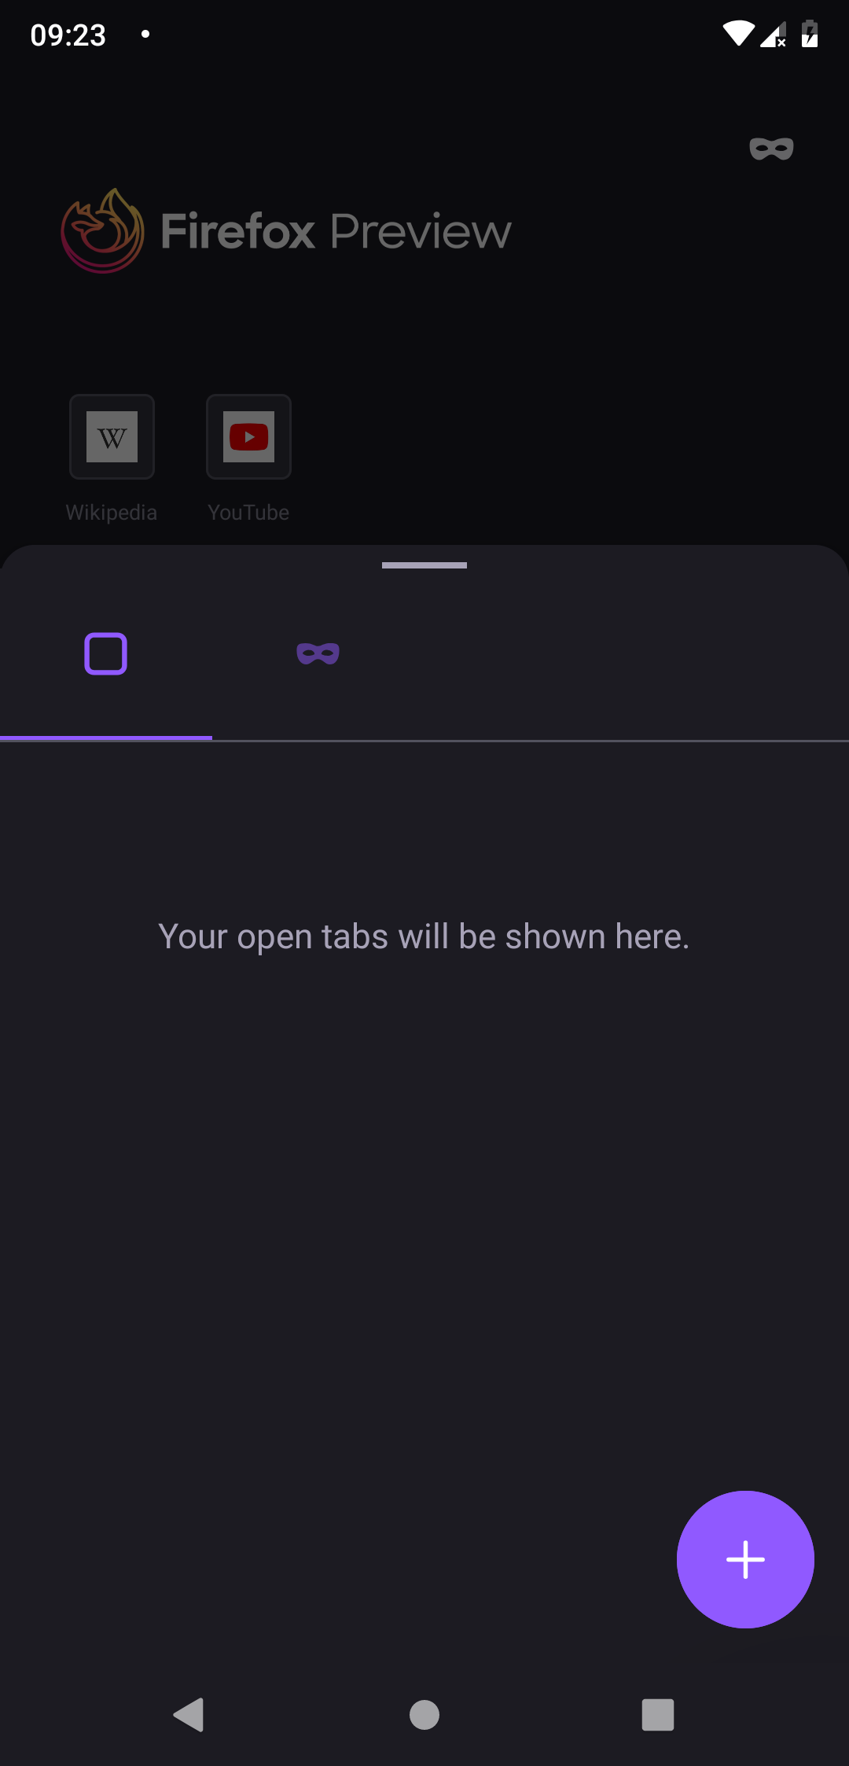Tap the Android home circle button
The image size is (849, 1766).
click(424, 1715)
